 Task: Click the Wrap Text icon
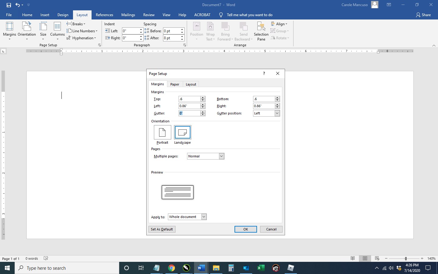(x=210, y=30)
